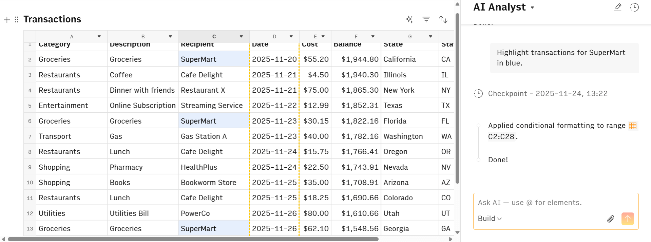The height and width of the screenshot is (242, 651).
Task: Open the AI sparkle tool above table
Action: 409,19
